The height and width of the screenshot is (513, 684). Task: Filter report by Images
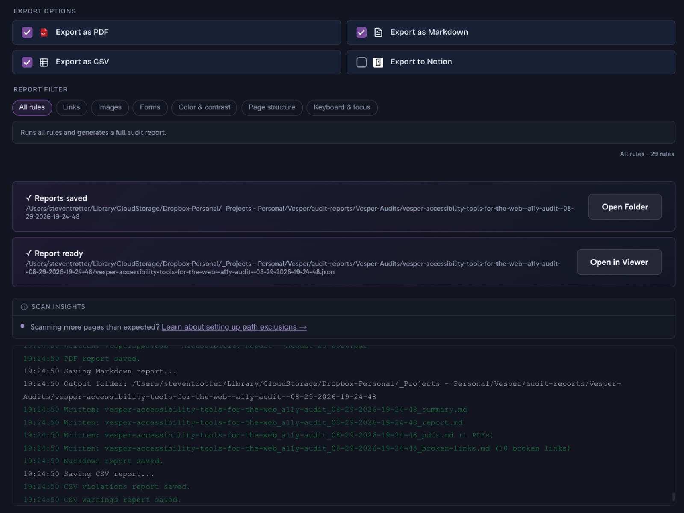[x=110, y=108]
